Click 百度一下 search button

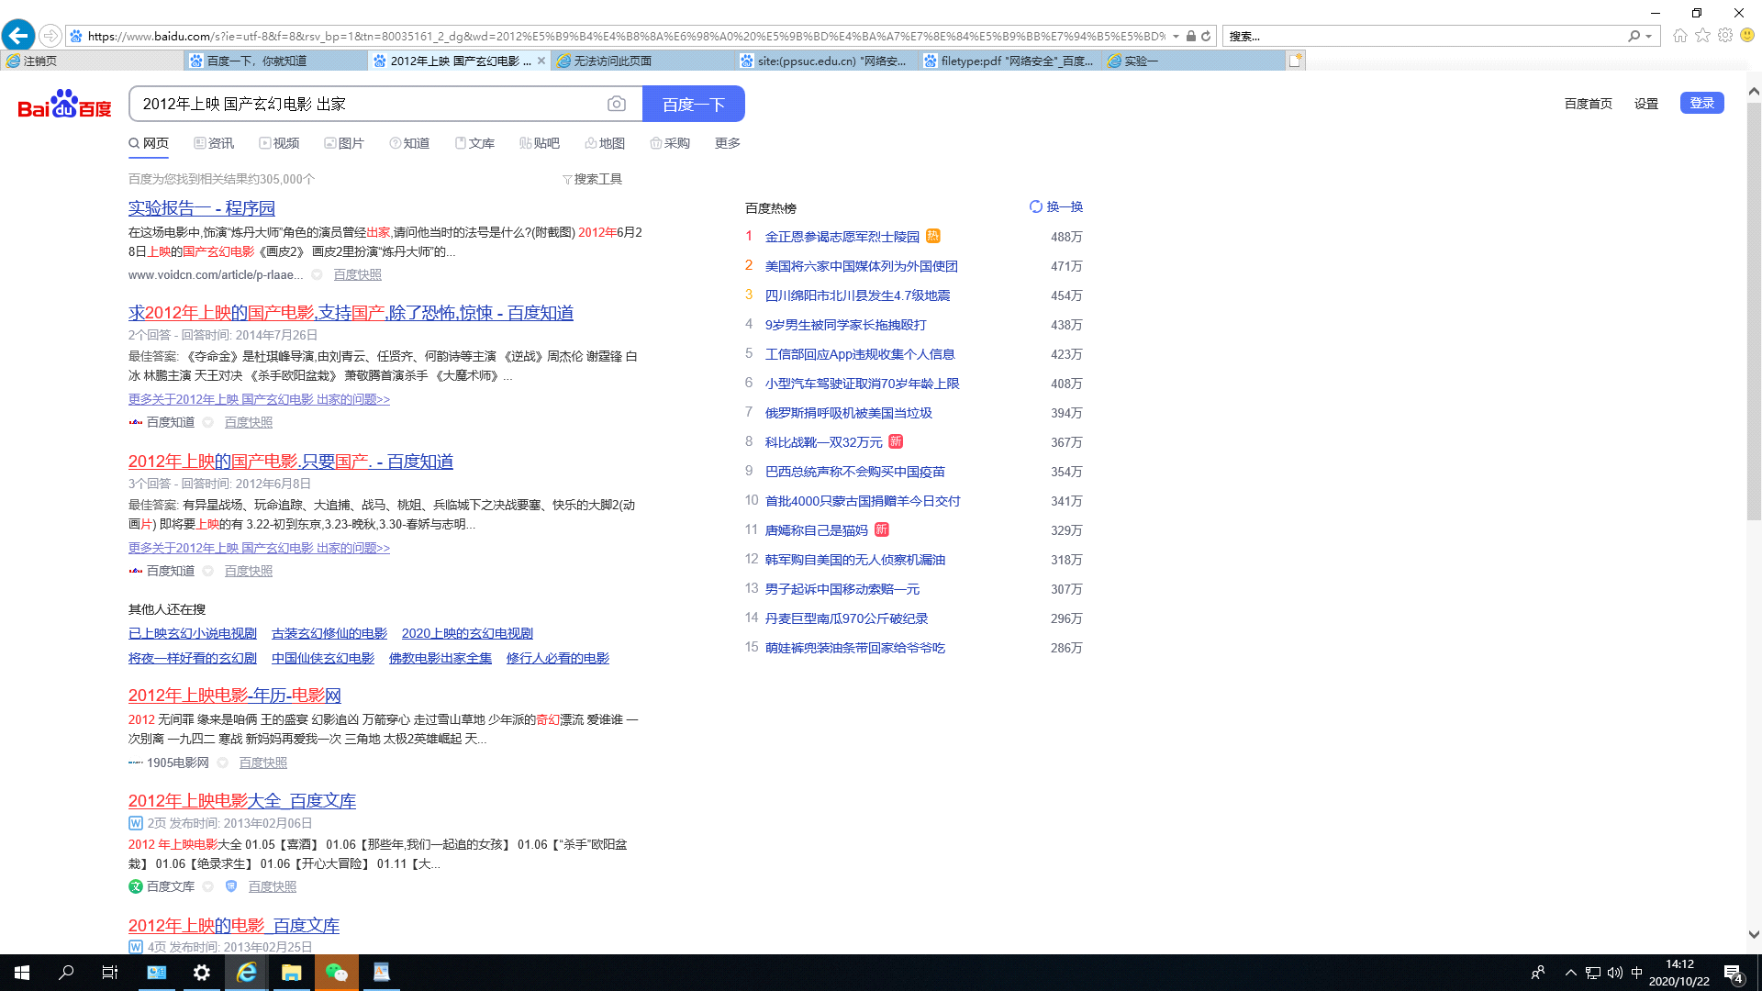coord(693,105)
